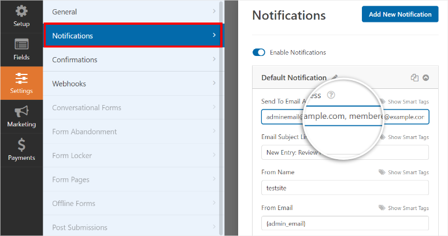This screenshot has height=236, width=448.
Task: Open the Payments dollar icon
Action: point(21,145)
